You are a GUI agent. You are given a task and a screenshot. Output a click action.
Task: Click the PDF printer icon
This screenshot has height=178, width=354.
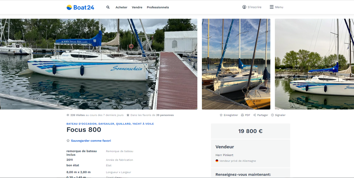tap(242, 115)
